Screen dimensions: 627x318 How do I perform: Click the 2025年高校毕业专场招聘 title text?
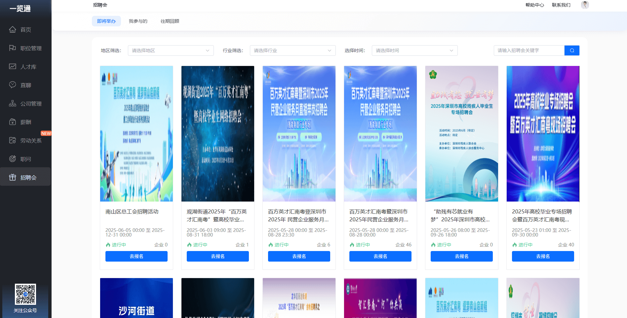pos(542,215)
